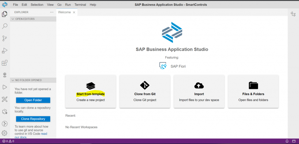This screenshot has width=299, height=144.
Task: Click the circular Git graph icon
Action: [x=5, y=124]
